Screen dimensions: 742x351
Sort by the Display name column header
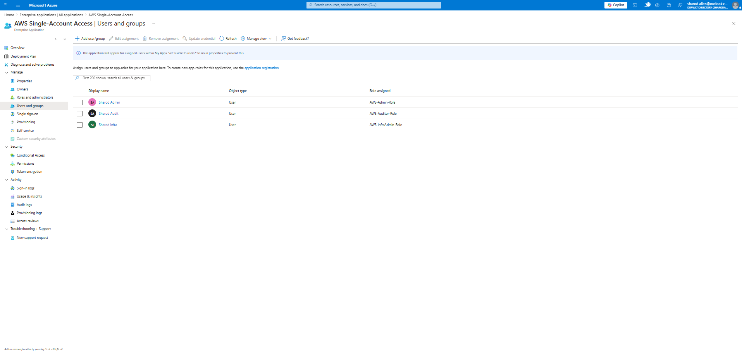[99, 91]
